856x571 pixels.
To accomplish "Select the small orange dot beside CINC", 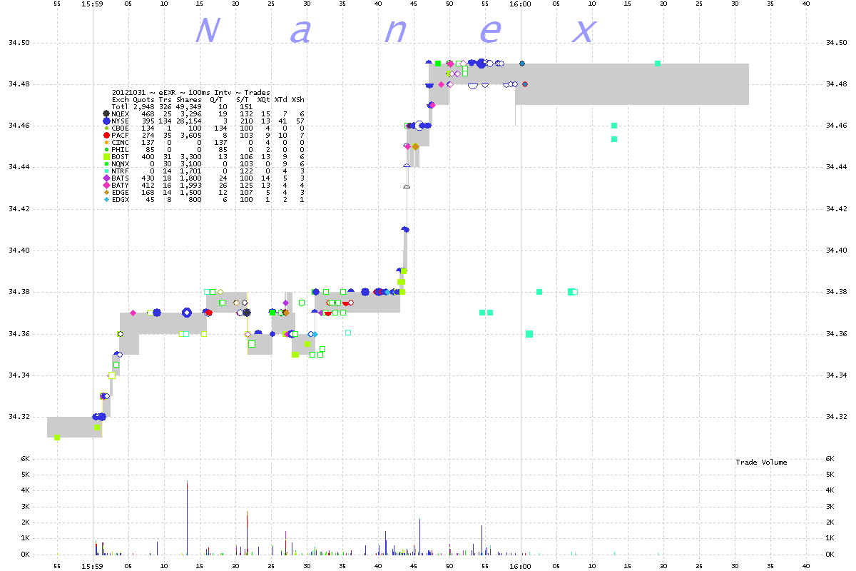I will click(x=106, y=142).
